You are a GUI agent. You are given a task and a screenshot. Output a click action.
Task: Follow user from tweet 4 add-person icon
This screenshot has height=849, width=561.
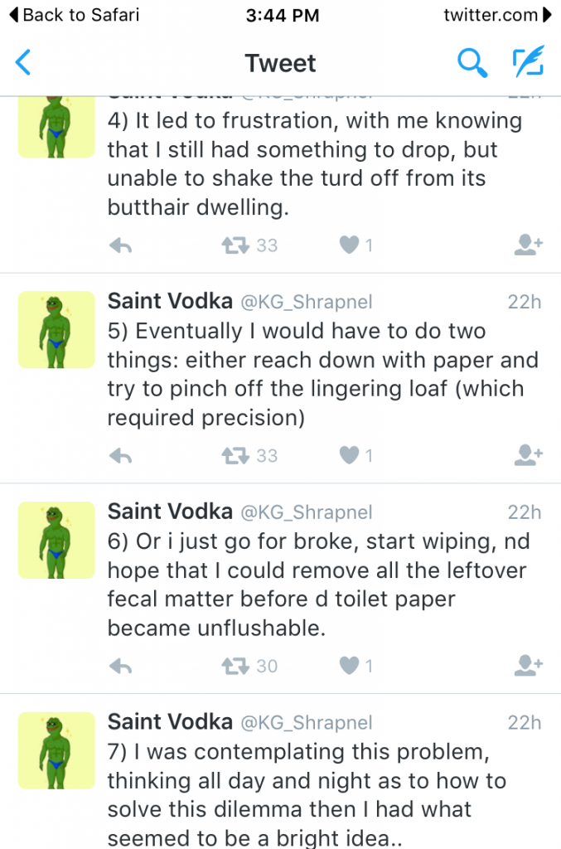[x=528, y=245]
